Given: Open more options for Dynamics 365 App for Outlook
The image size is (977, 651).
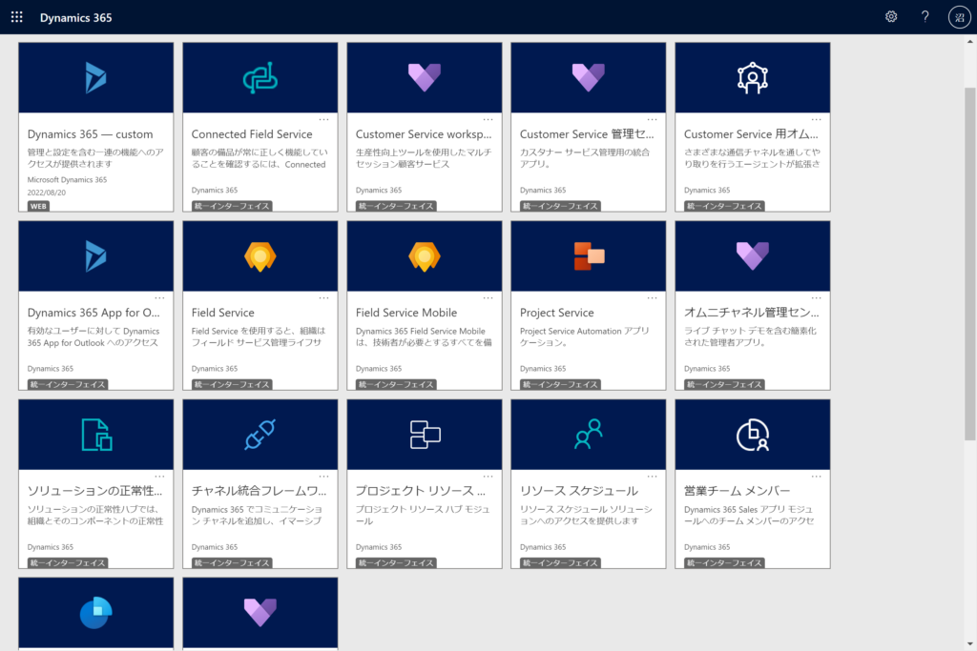Looking at the screenshot, I should [159, 298].
